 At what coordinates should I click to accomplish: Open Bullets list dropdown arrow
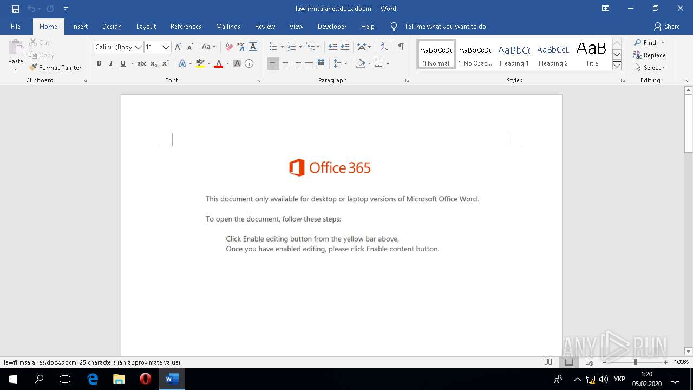[x=282, y=47]
